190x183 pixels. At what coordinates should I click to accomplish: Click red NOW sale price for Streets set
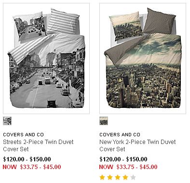tap(32, 167)
